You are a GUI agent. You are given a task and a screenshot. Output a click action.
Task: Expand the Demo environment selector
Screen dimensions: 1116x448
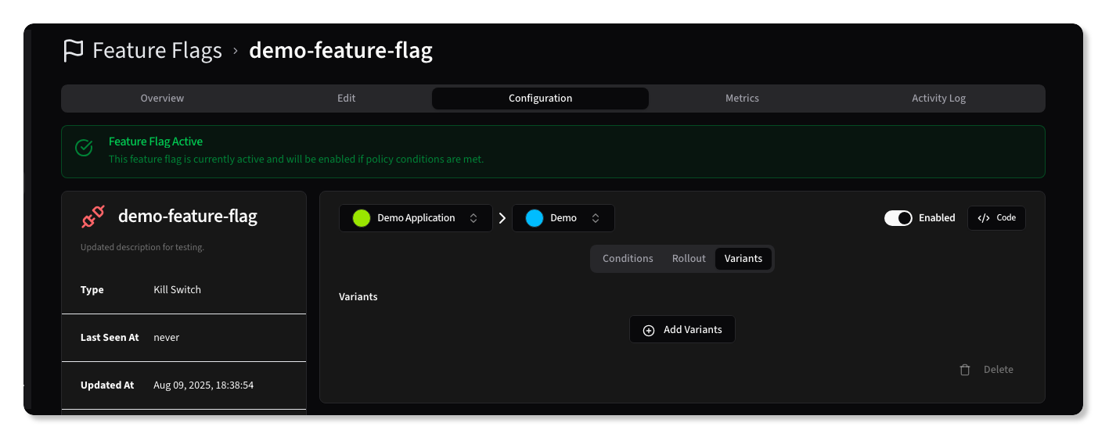[563, 218]
